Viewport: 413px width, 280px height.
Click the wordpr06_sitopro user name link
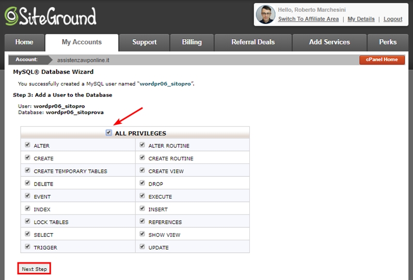[x=165, y=84]
